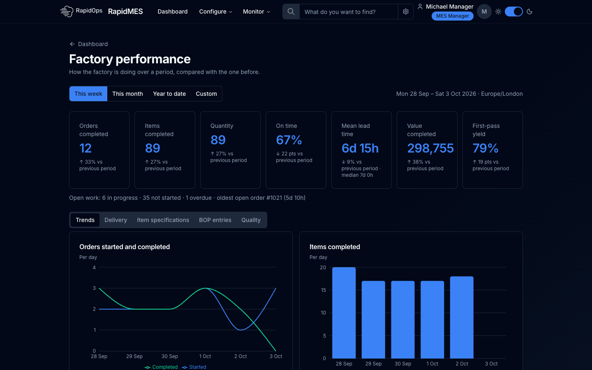This screenshot has width=592, height=370.
Task: Select the This month period
Action: click(x=128, y=94)
